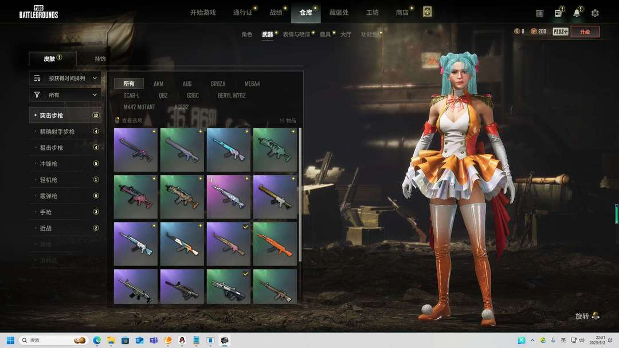Switch to 表情与喷漆 sub-tab
The image size is (619, 348).
pyautogui.click(x=296, y=34)
